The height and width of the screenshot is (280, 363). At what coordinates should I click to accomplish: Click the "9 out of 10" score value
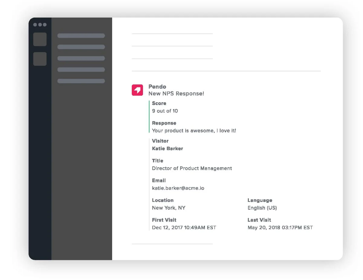165,111
